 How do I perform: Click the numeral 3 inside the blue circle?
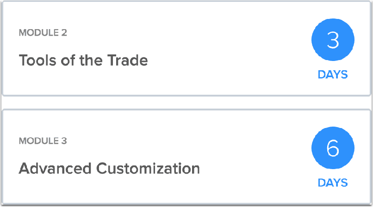click(x=333, y=40)
